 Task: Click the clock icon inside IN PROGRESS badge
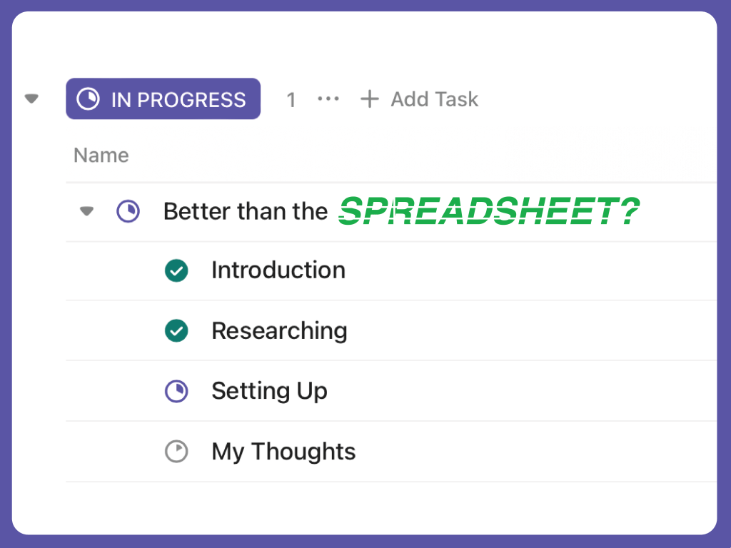88,99
